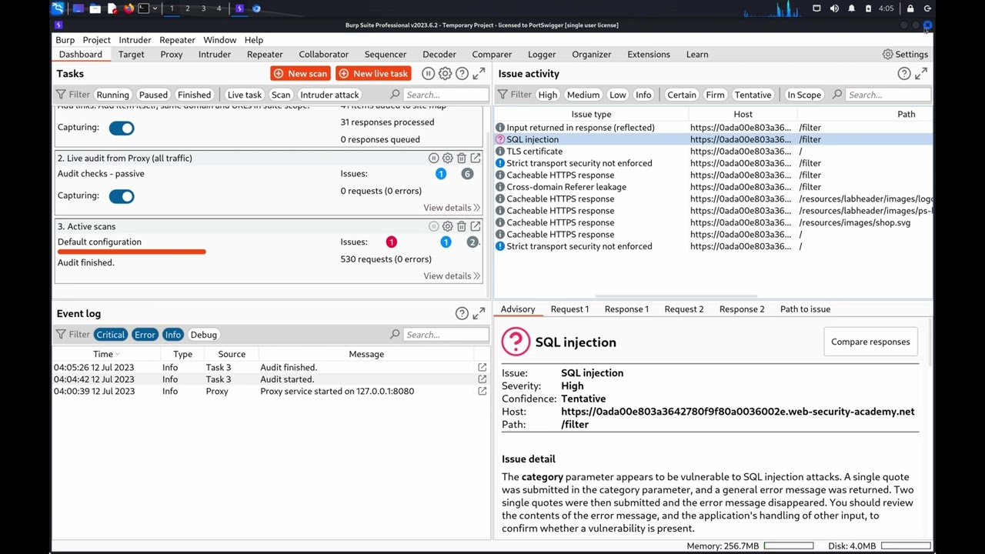Click the Memory usage bar in status bar
This screenshot has height=554, width=985.
(788, 546)
